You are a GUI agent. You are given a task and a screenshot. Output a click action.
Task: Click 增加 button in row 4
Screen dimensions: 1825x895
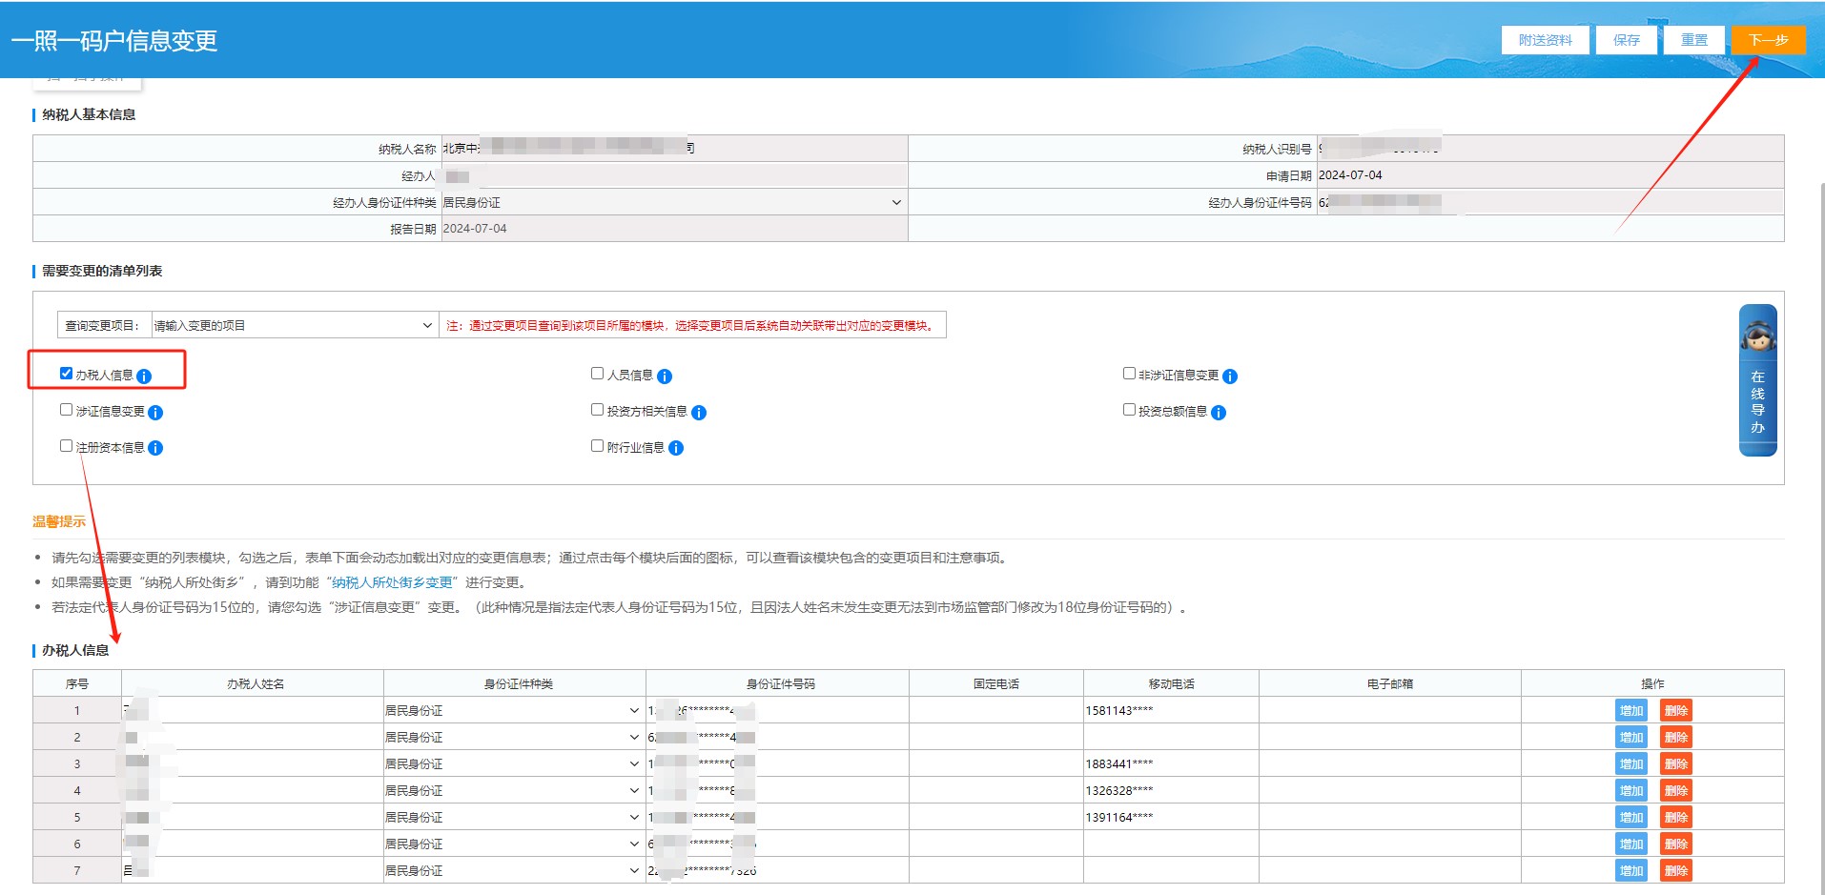[1631, 790]
